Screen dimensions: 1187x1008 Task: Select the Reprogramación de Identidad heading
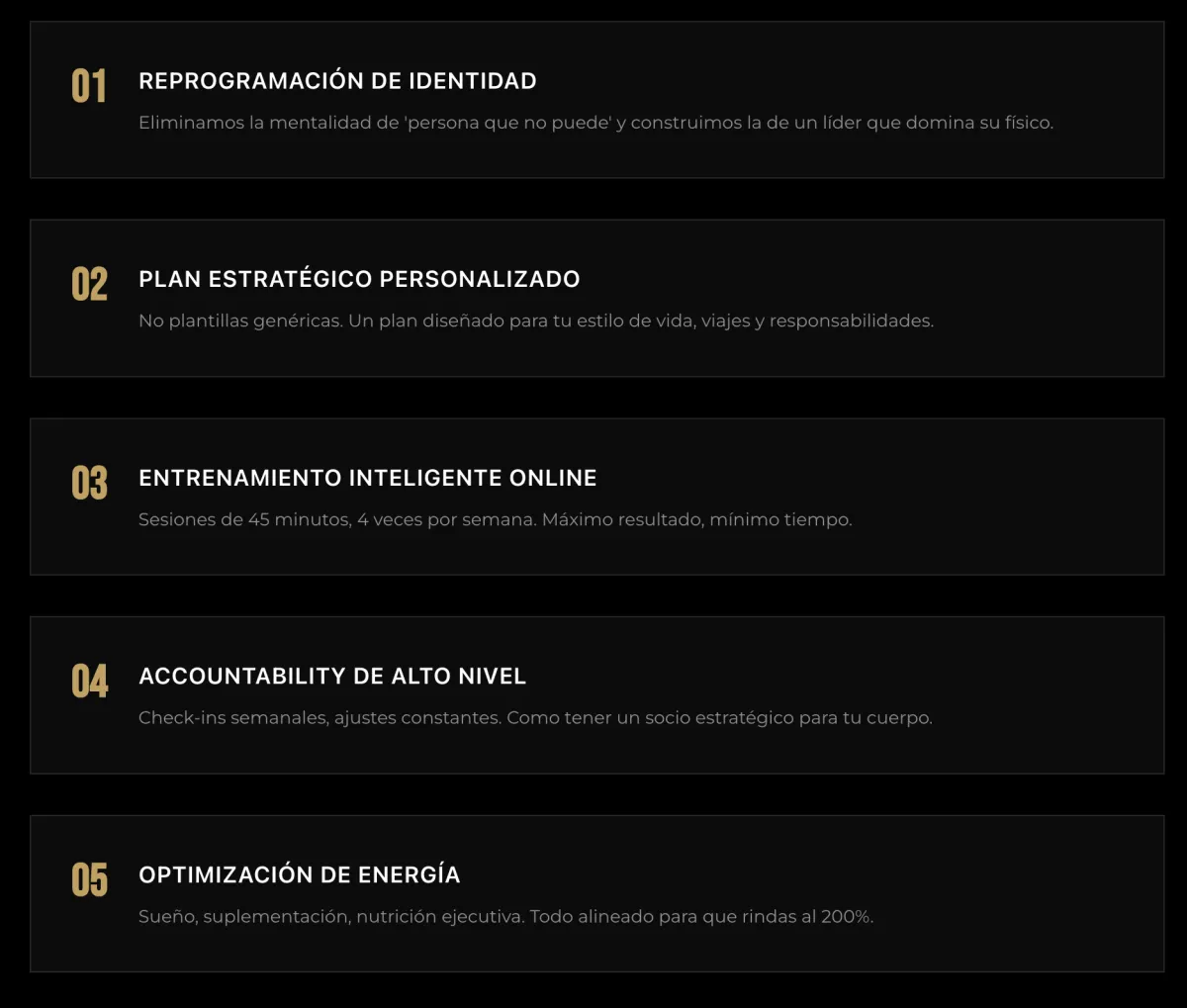(337, 81)
